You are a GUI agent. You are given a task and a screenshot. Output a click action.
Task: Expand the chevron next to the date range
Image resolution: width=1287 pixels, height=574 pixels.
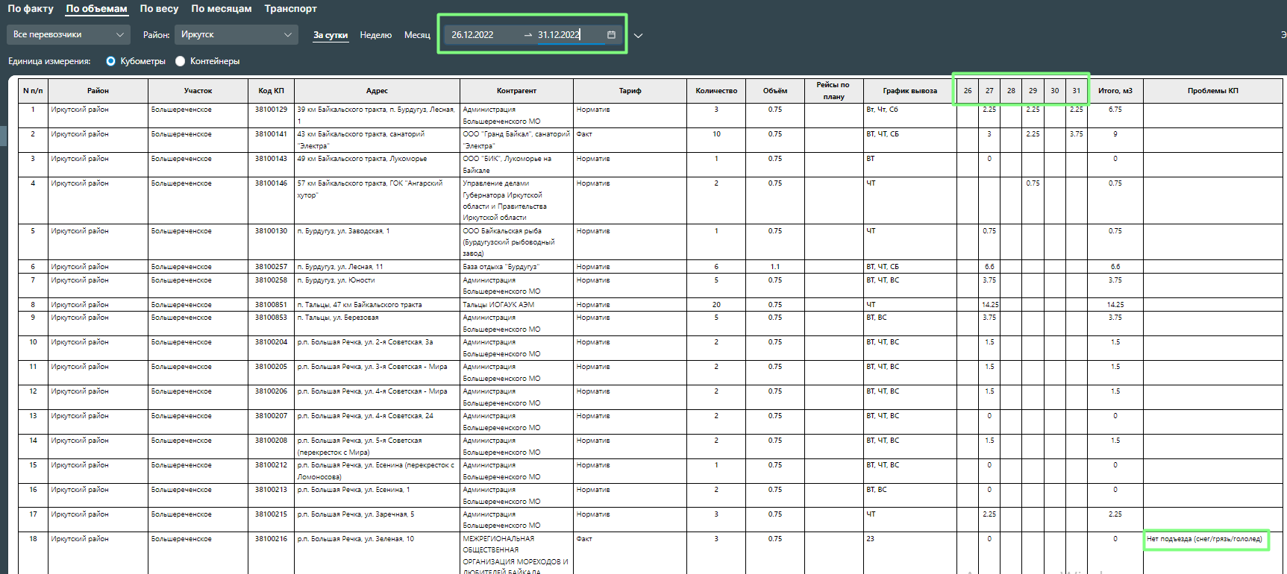tap(638, 35)
